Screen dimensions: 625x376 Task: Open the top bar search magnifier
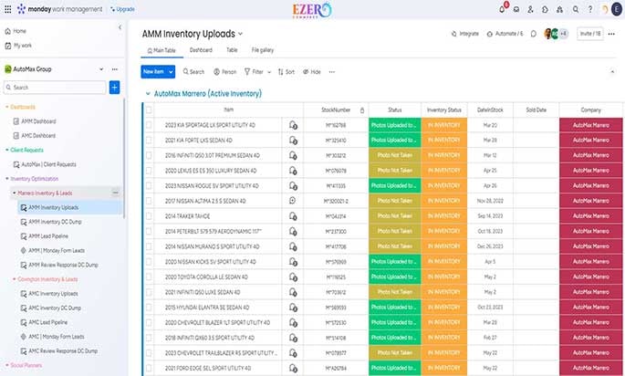[576, 9]
